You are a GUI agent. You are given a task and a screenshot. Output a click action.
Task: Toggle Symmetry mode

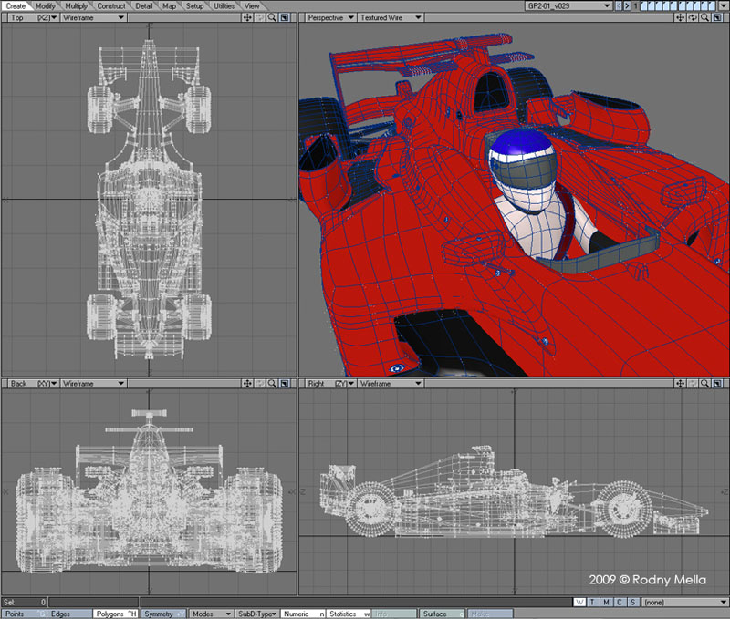[x=164, y=614]
